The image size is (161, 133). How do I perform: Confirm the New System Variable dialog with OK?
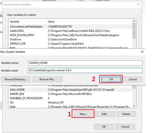click(x=111, y=79)
